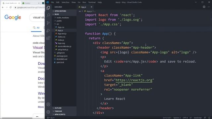Open the File menu
This screenshot has height=119, width=212.
click(x=52, y=2)
